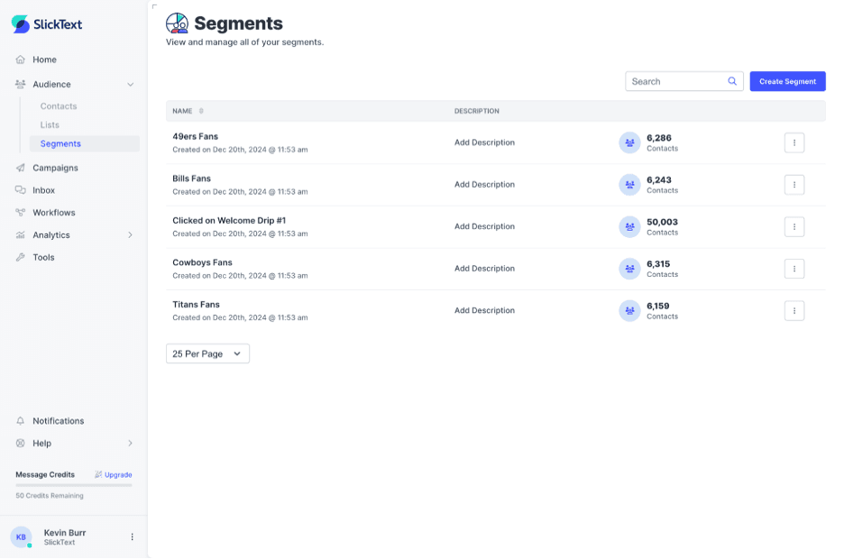Switch to the Contacts page under Audience
The height and width of the screenshot is (559, 844).
click(x=57, y=106)
